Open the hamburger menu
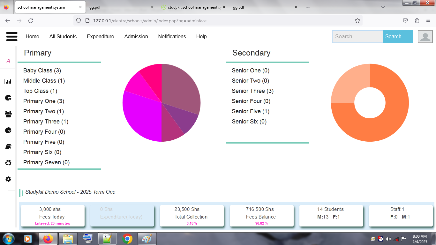This screenshot has height=245, width=436. point(12,36)
